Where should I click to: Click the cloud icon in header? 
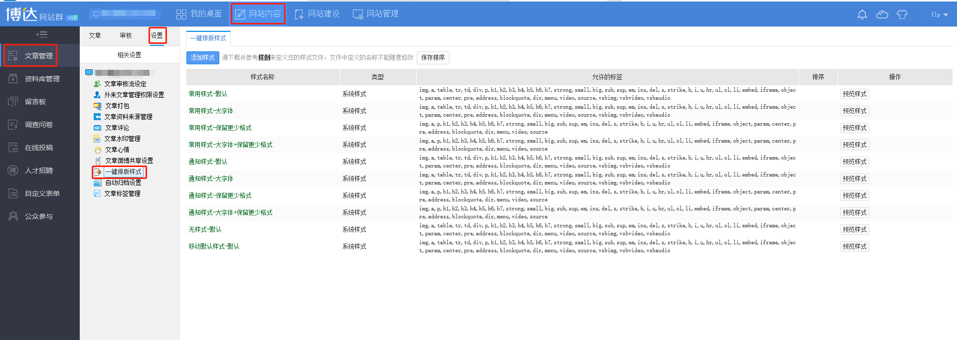[882, 14]
